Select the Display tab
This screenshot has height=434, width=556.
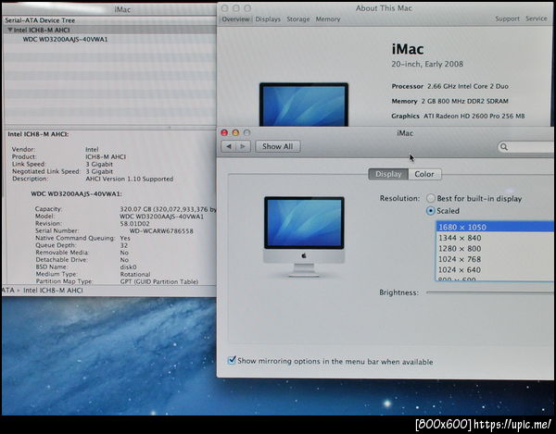click(388, 174)
